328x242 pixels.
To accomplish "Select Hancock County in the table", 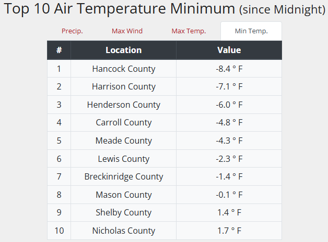I will pyautogui.click(x=124, y=69).
